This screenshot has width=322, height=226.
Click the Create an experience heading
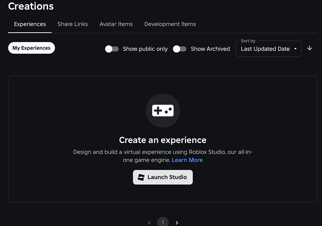click(x=163, y=140)
